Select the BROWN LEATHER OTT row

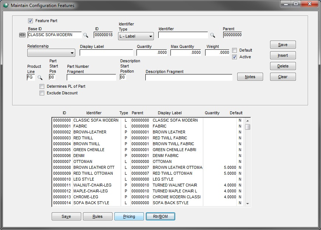click(148, 167)
